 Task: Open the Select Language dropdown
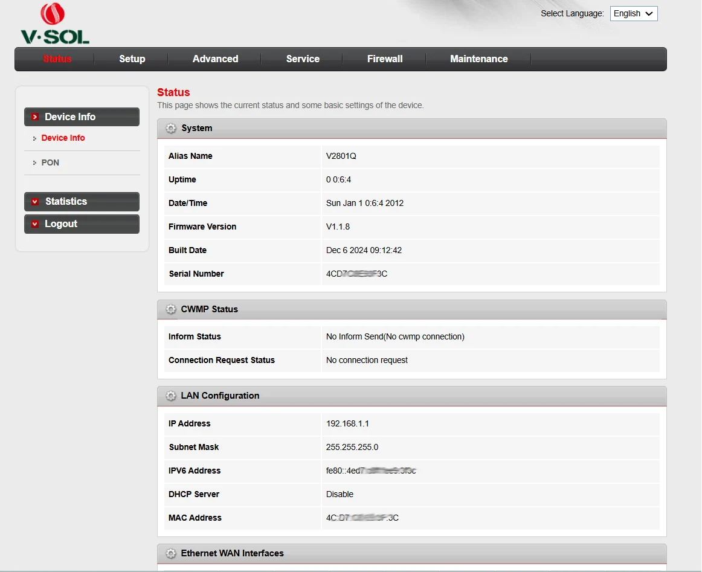[633, 14]
